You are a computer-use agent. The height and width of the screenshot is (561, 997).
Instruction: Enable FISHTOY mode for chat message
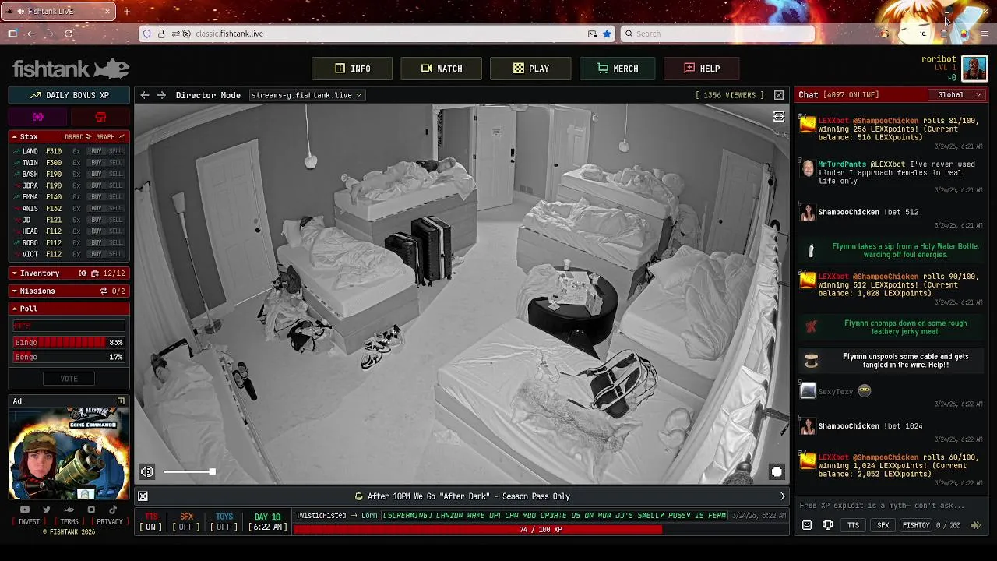pyautogui.click(x=915, y=525)
